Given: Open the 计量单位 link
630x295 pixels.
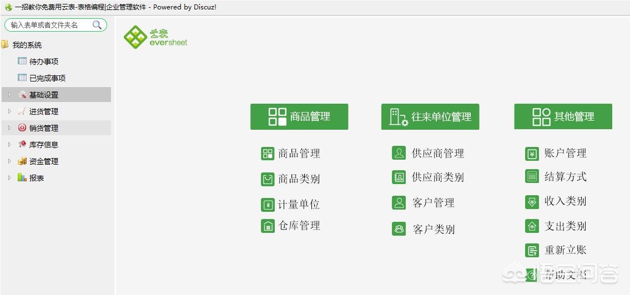Looking at the screenshot, I should (x=299, y=205).
